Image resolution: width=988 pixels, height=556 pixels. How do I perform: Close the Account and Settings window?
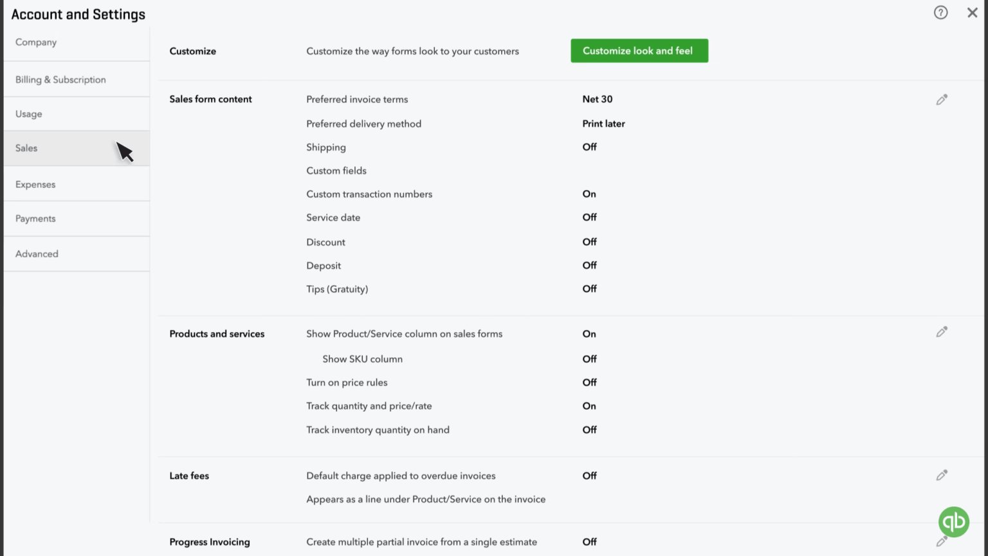(x=972, y=12)
